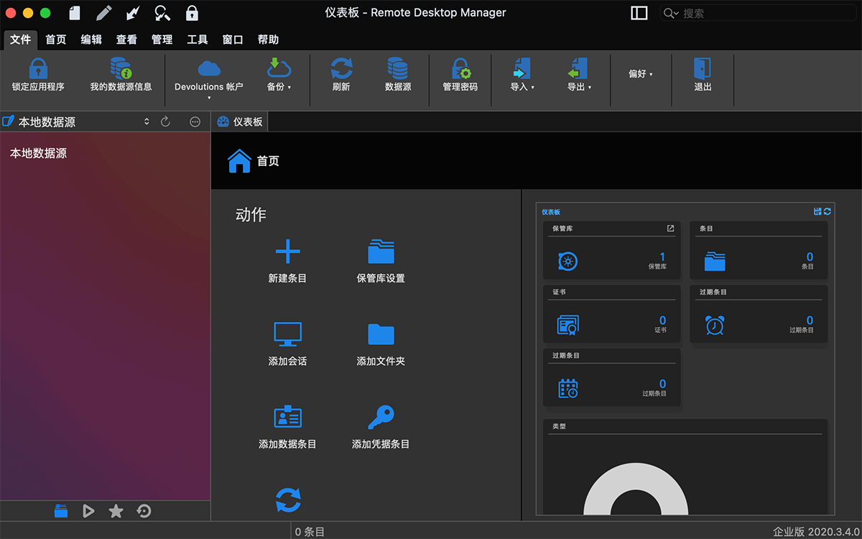This screenshot has height=539, width=862.
Task: Click 添加文件夹 to add a folder
Action: tap(381, 344)
